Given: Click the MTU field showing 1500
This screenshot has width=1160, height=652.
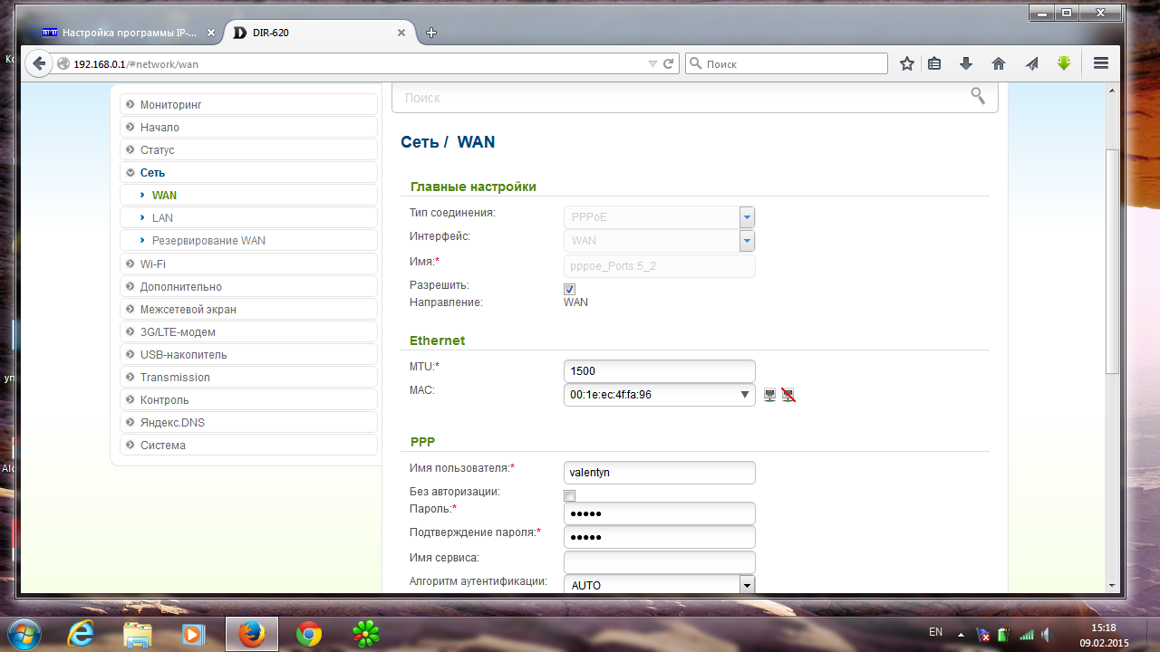Looking at the screenshot, I should (660, 371).
